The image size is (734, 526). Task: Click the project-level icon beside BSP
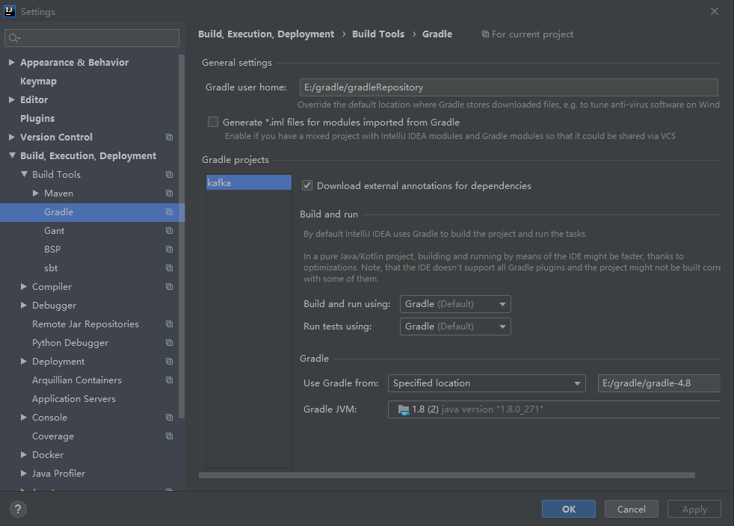pos(169,250)
